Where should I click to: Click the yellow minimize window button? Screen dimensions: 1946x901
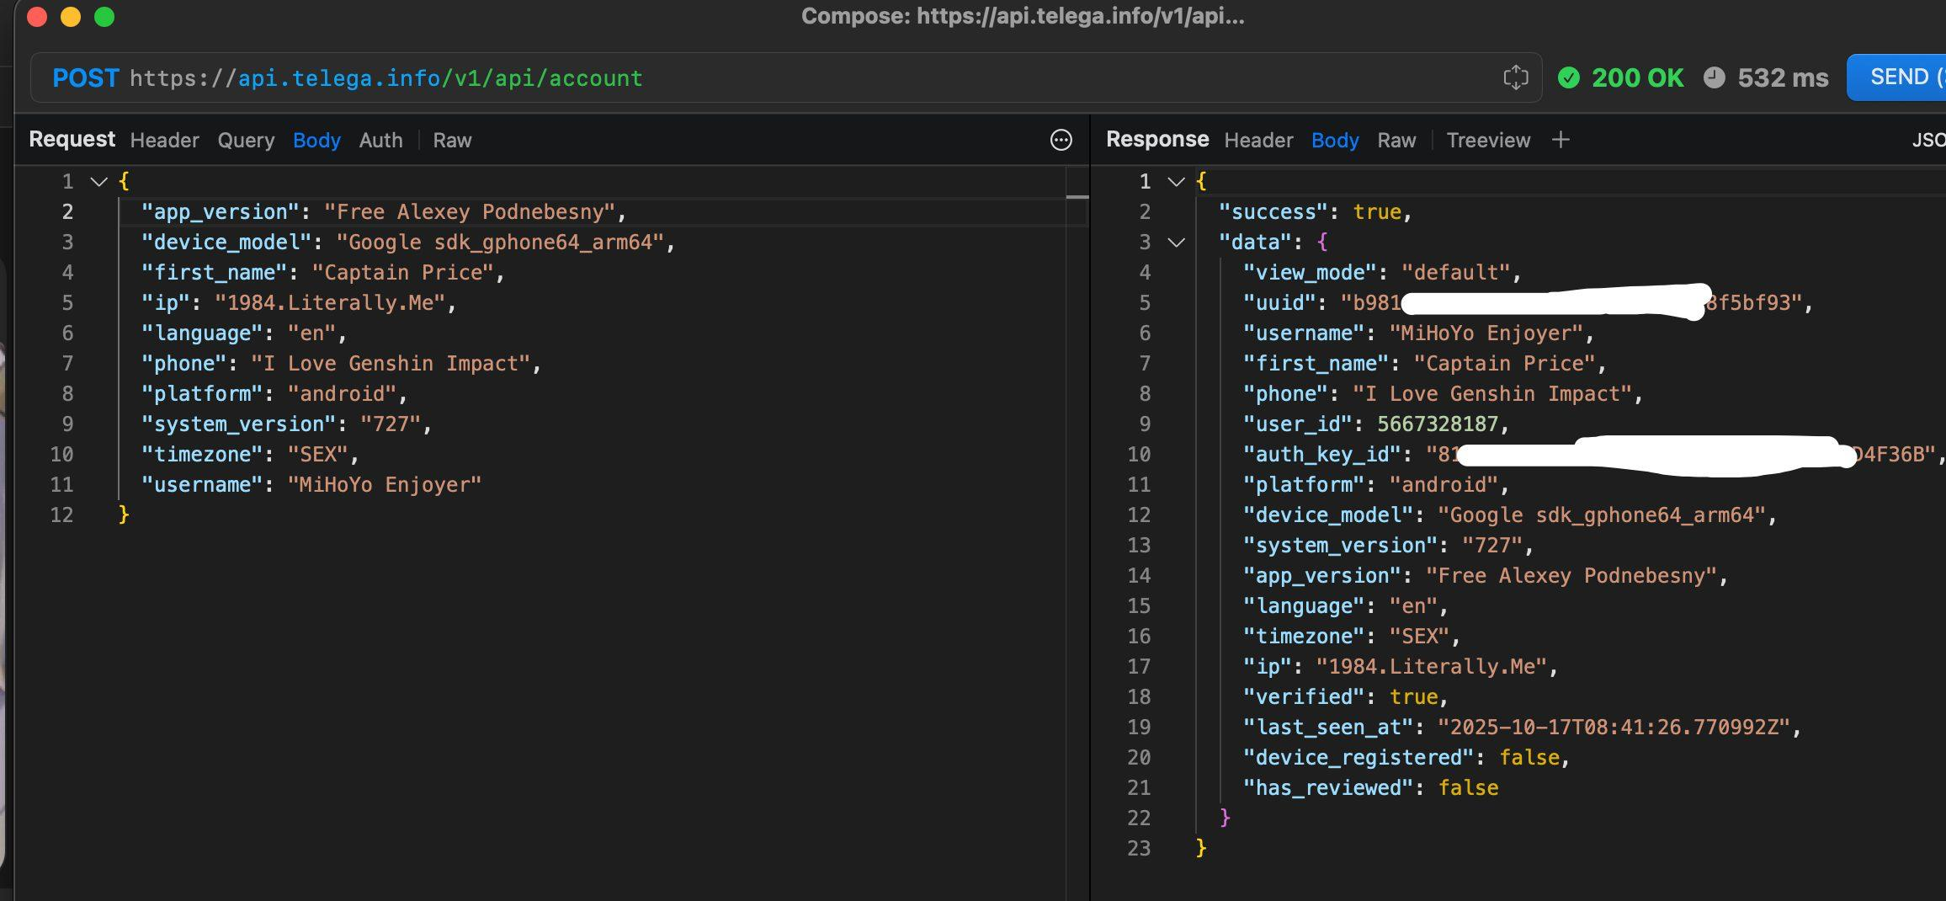click(x=71, y=17)
